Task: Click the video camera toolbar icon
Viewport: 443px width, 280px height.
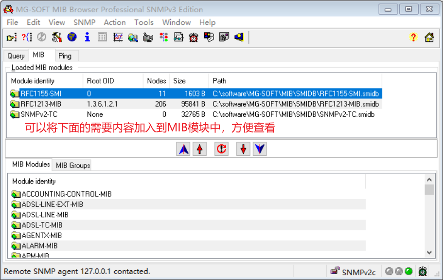Action: pyautogui.click(x=148, y=37)
